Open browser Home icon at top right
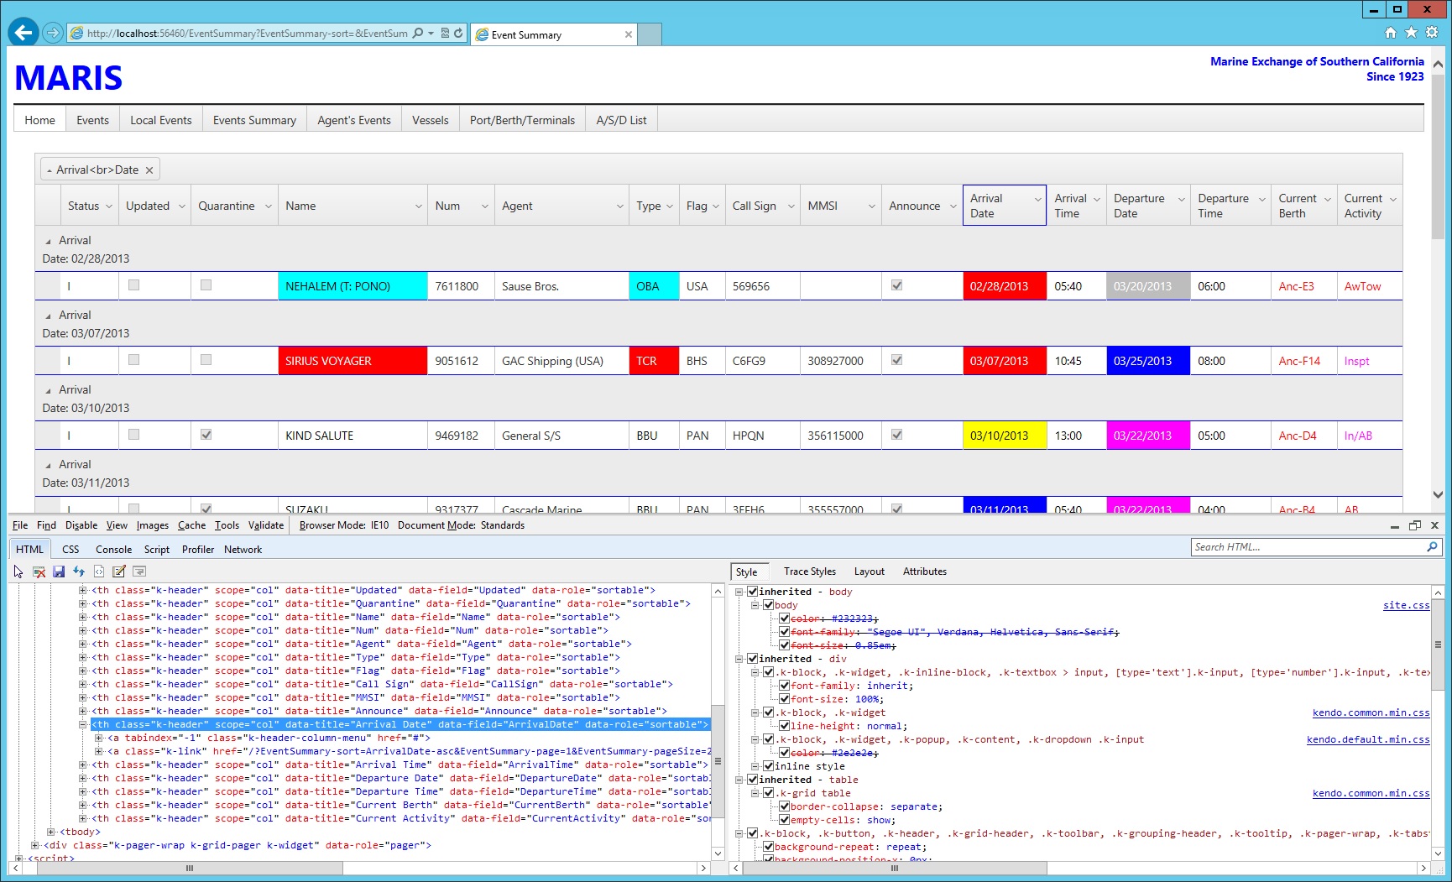Viewport: 1452px width, 882px height. [1390, 33]
